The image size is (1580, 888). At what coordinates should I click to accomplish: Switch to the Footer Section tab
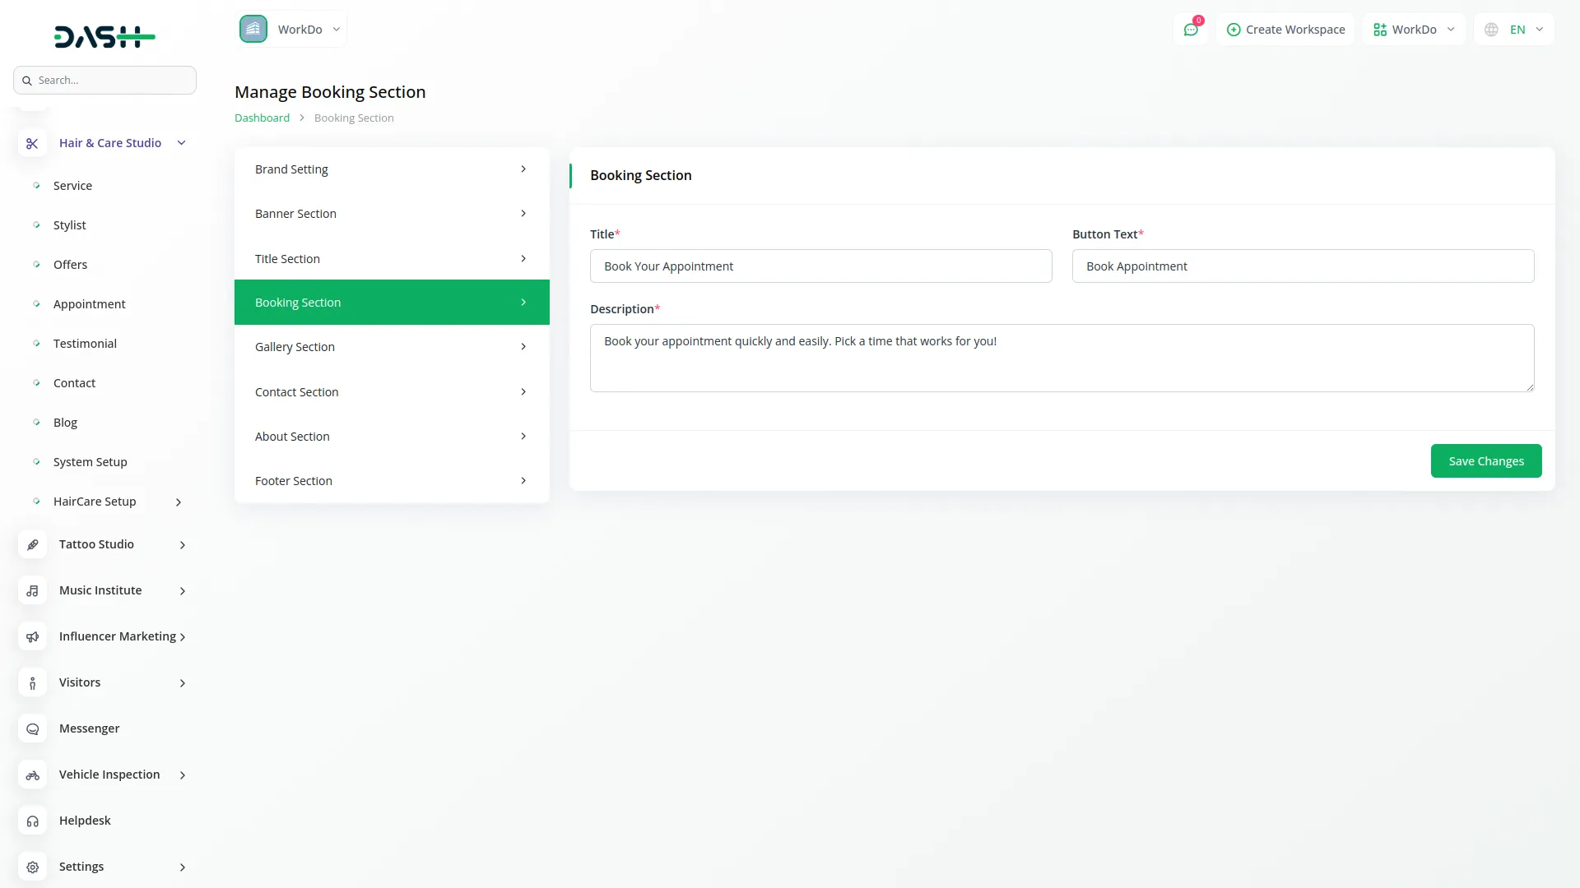tap(392, 481)
